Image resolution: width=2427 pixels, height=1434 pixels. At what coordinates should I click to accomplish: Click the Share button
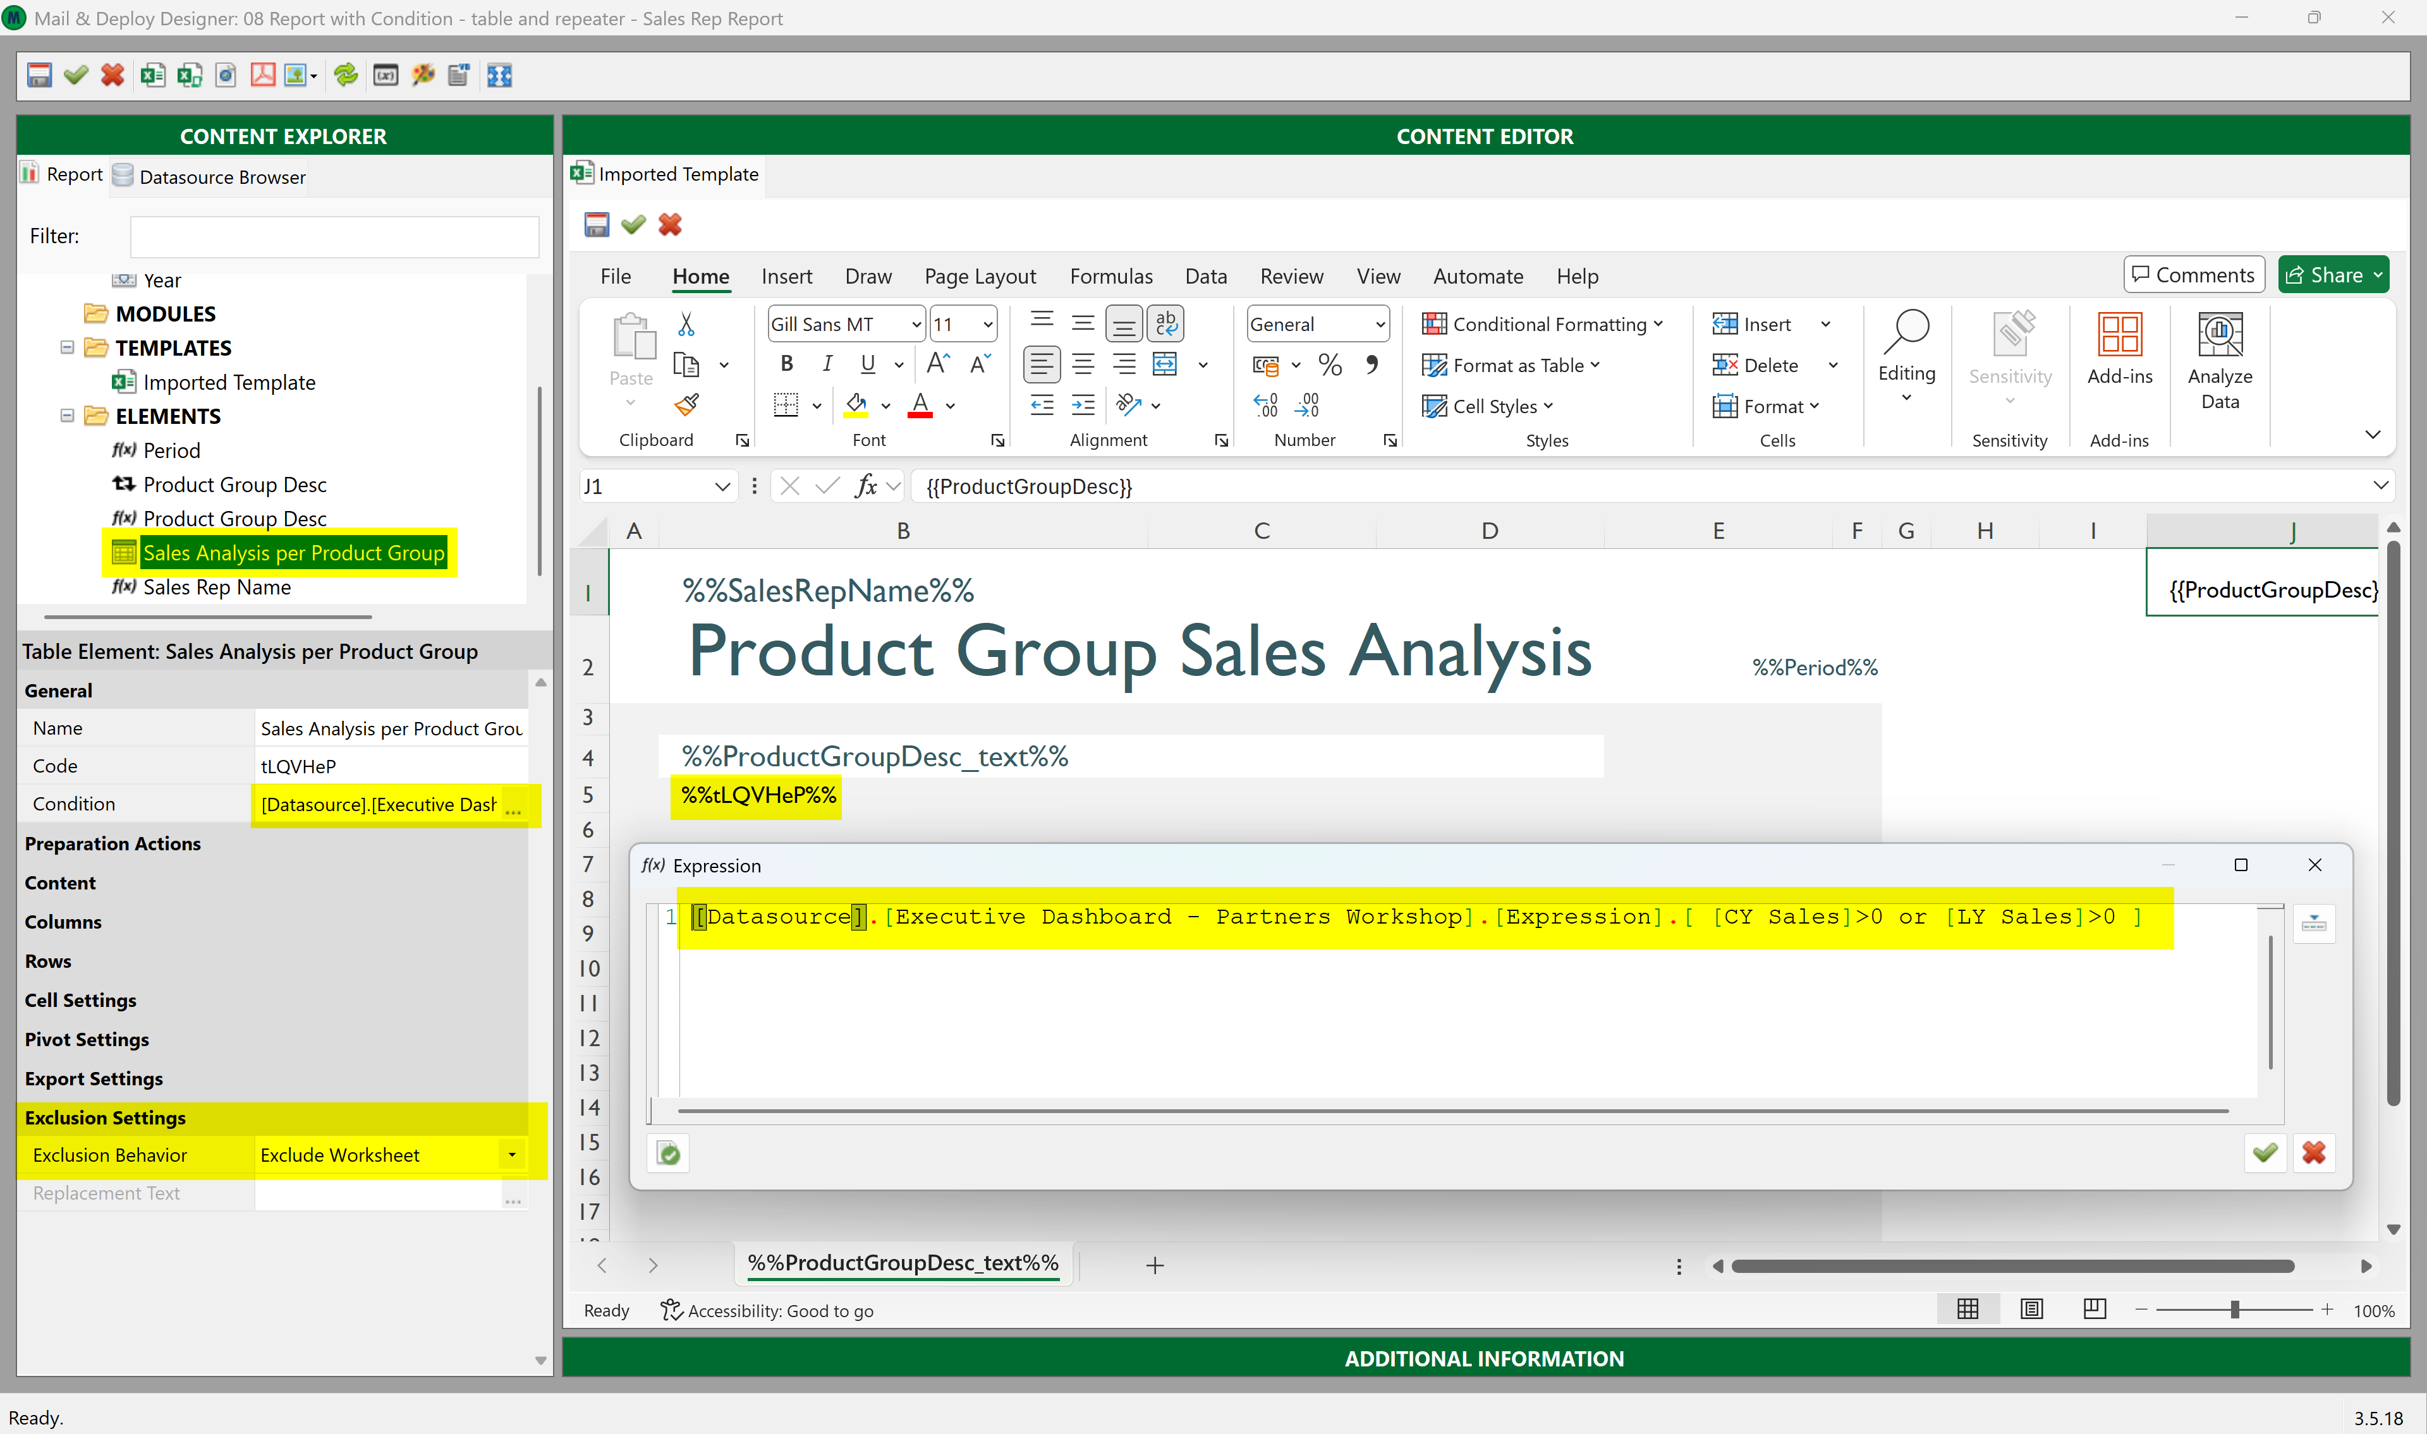point(2333,274)
